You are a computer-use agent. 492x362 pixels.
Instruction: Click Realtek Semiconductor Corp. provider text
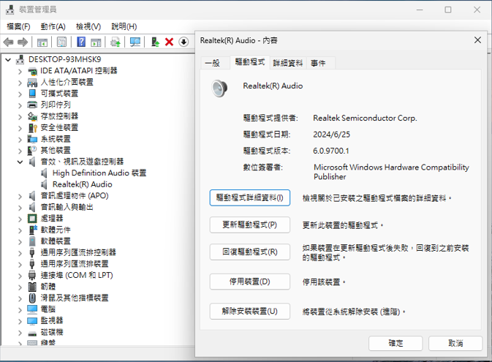pos(365,118)
